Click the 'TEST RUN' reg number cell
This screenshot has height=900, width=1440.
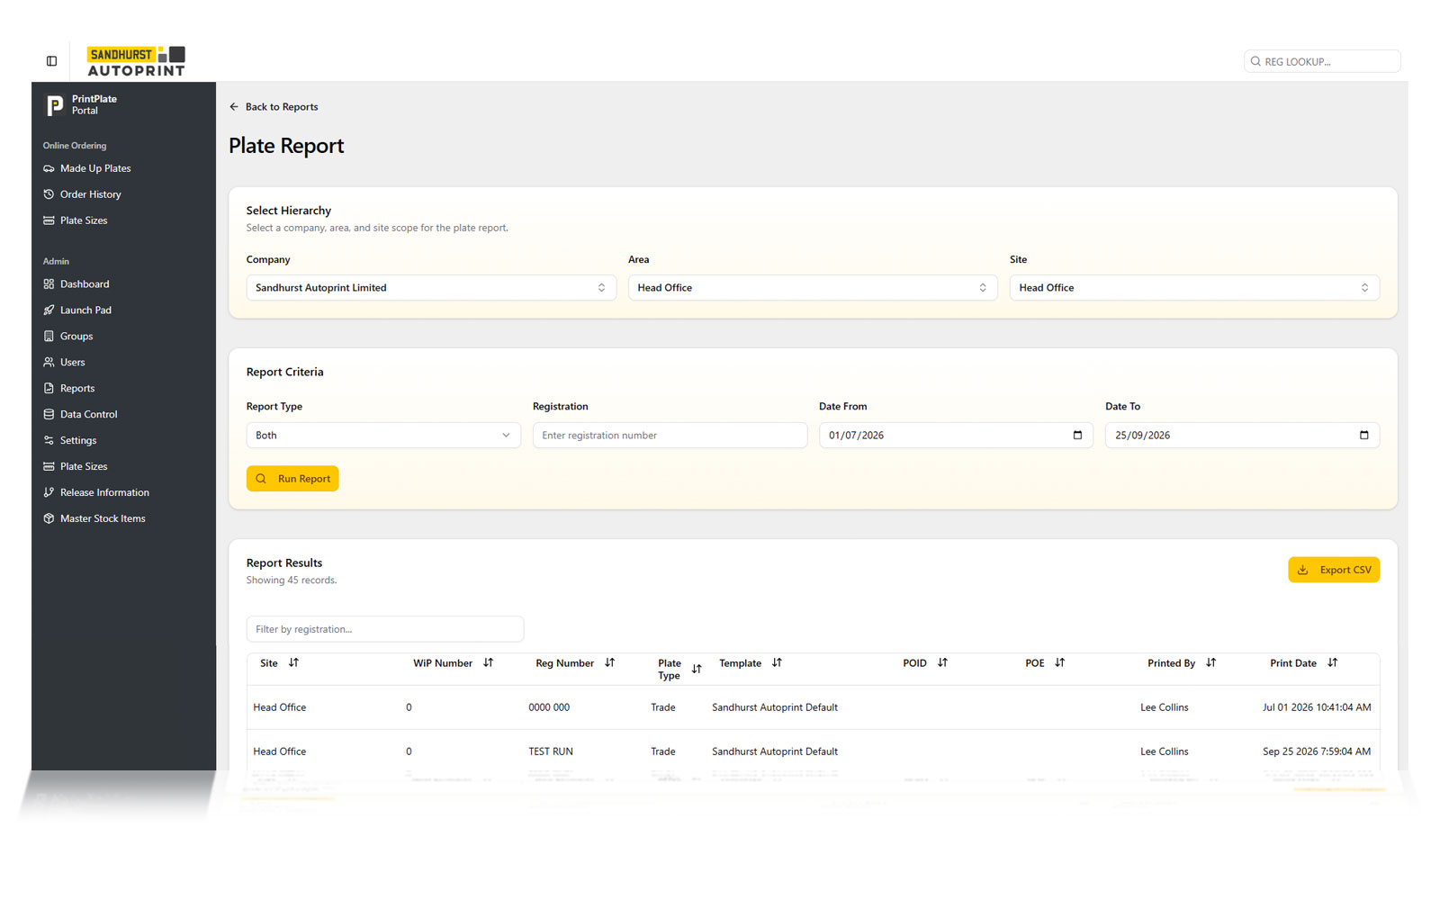pyautogui.click(x=551, y=751)
